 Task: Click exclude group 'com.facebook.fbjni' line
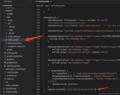[68, 39]
